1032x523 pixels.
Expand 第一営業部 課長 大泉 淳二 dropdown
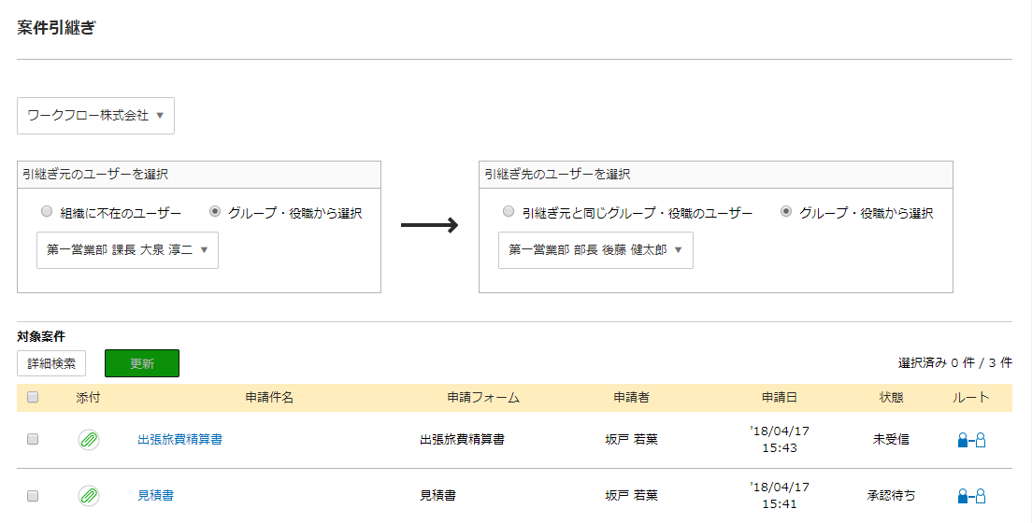127,250
